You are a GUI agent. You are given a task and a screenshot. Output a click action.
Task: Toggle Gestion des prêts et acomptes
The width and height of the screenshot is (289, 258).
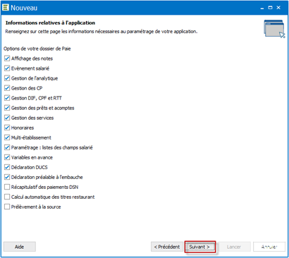tap(7, 108)
